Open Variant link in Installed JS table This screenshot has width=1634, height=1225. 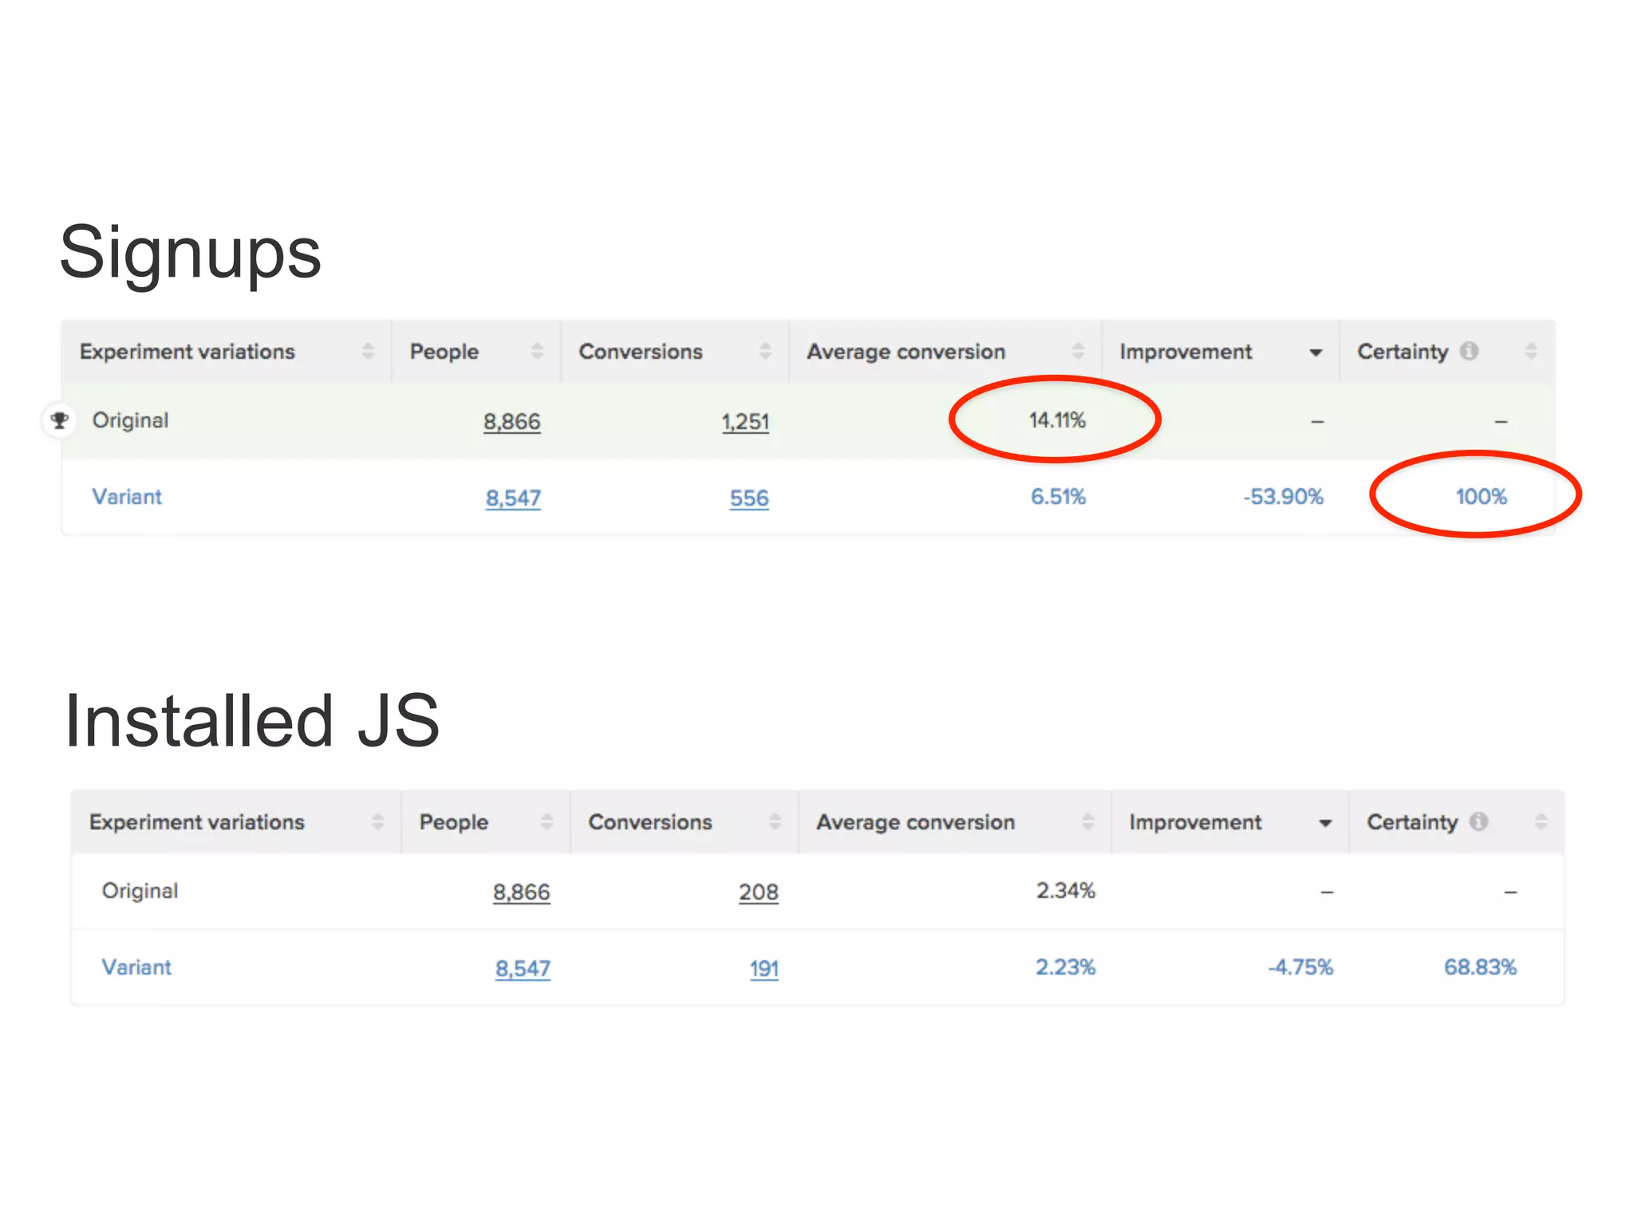click(136, 967)
